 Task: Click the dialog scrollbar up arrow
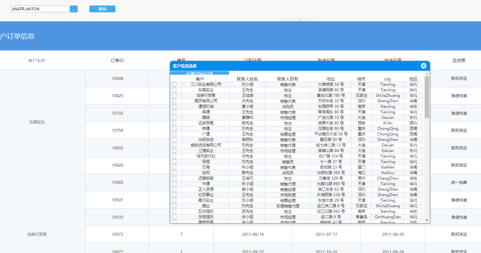(x=427, y=73)
